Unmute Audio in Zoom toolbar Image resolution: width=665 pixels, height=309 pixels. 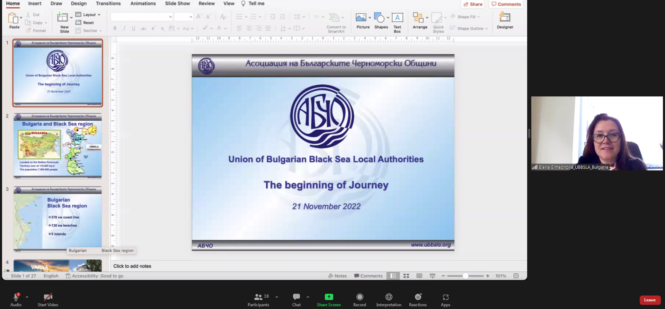[x=16, y=300]
